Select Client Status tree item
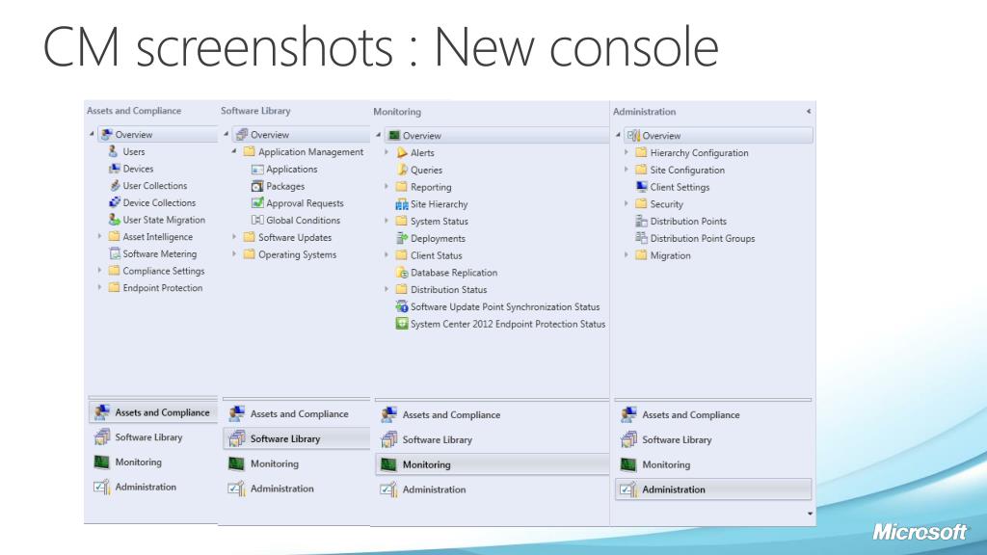987x555 pixels. pyautogui.click(x=437, y=255)
